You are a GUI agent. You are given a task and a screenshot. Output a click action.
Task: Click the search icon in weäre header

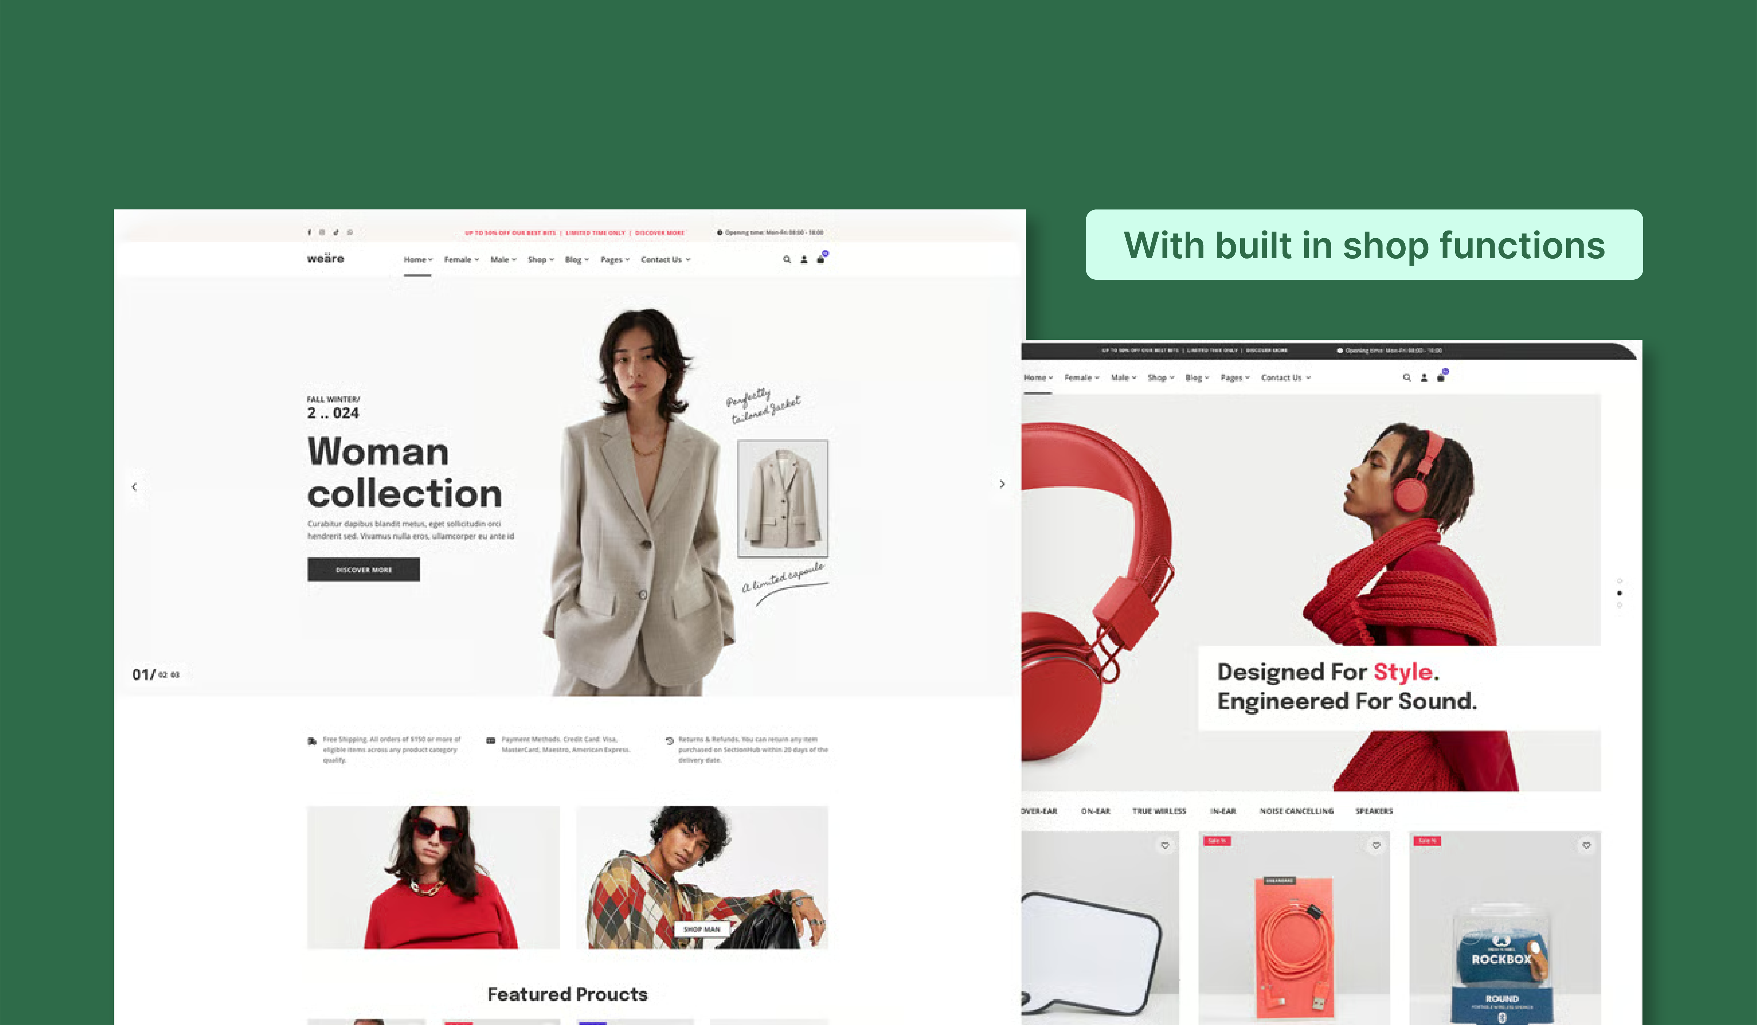tap(787, 259)
